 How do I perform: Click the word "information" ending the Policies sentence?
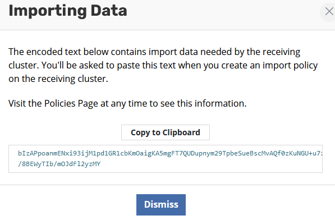[x=221, y=103]
